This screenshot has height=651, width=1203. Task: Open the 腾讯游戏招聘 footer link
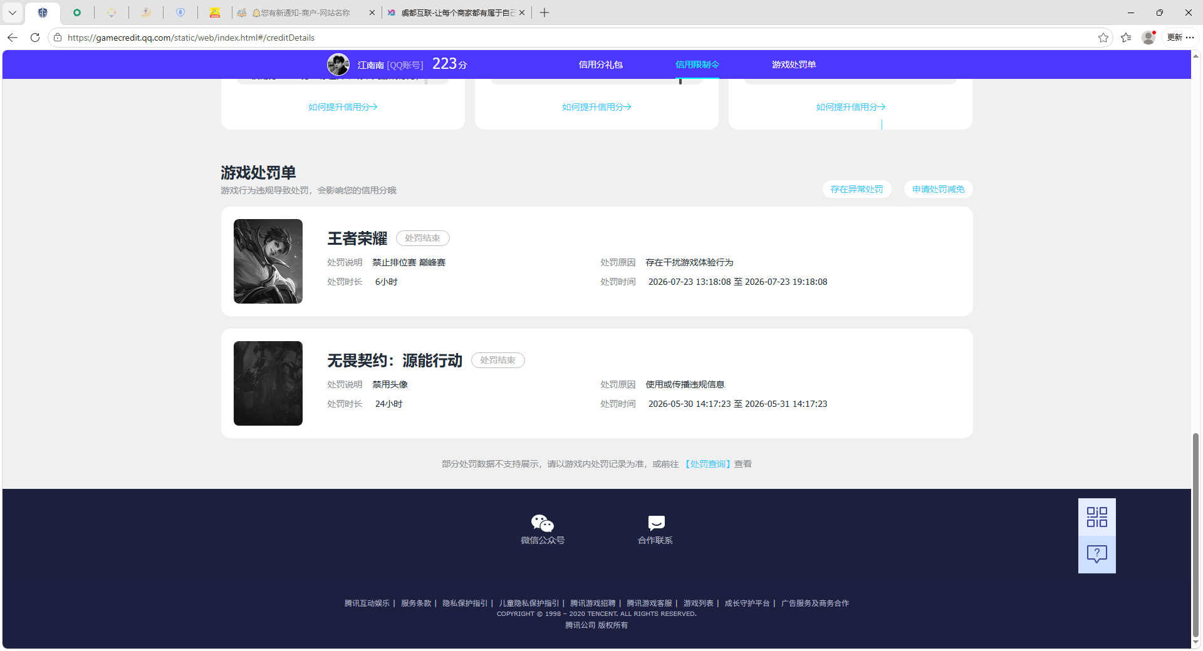click(593, 603)
